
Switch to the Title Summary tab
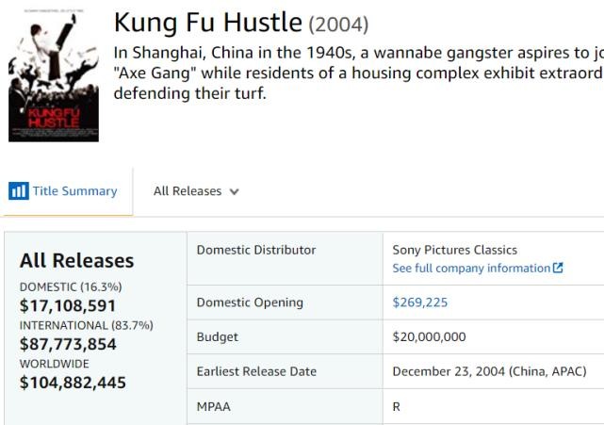pos(74,191)
